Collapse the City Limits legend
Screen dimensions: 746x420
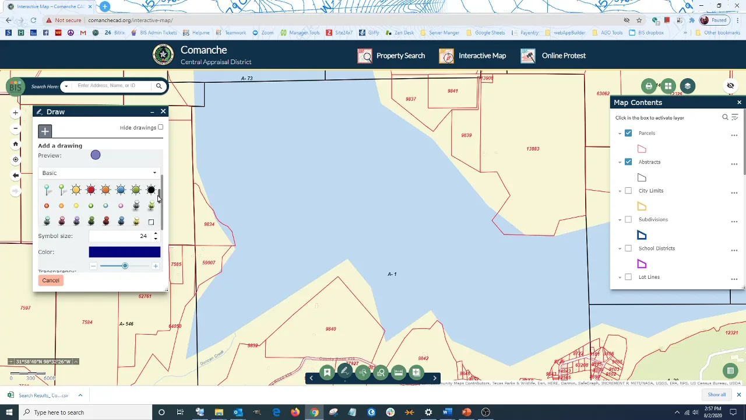(620, 191)
